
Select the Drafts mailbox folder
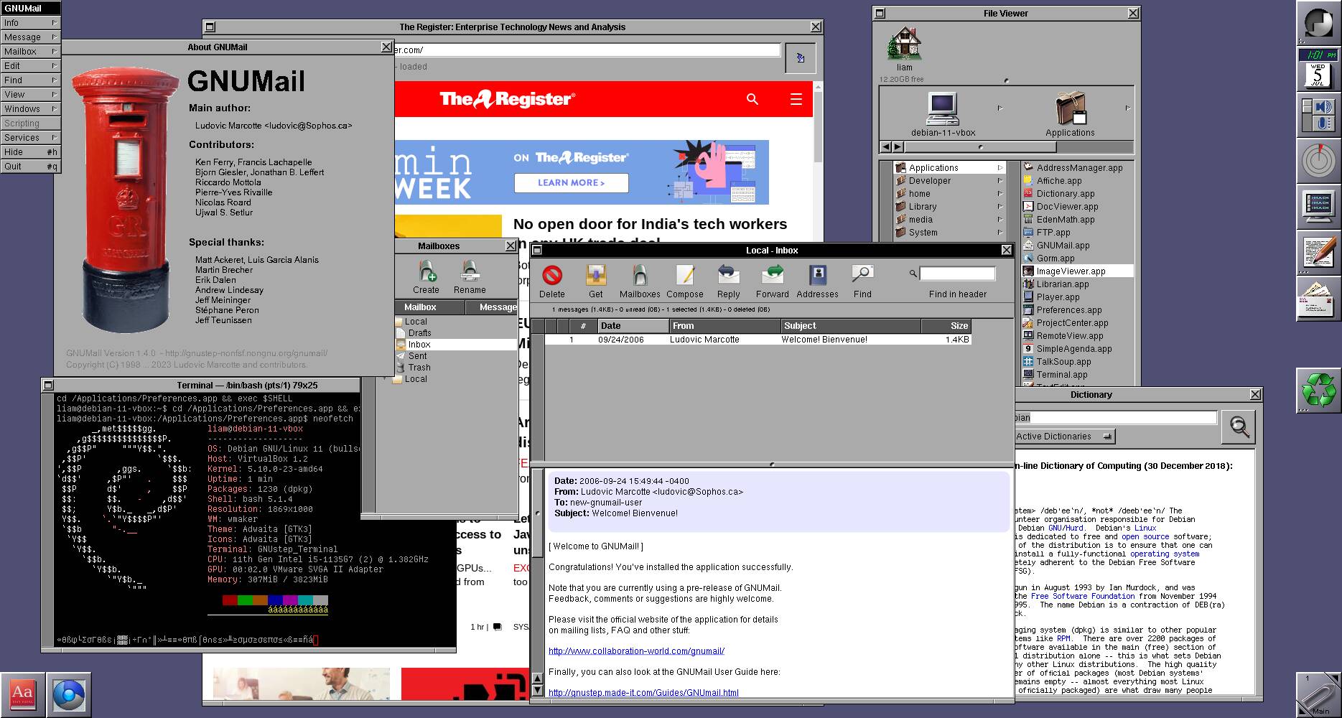click(420, 333)
